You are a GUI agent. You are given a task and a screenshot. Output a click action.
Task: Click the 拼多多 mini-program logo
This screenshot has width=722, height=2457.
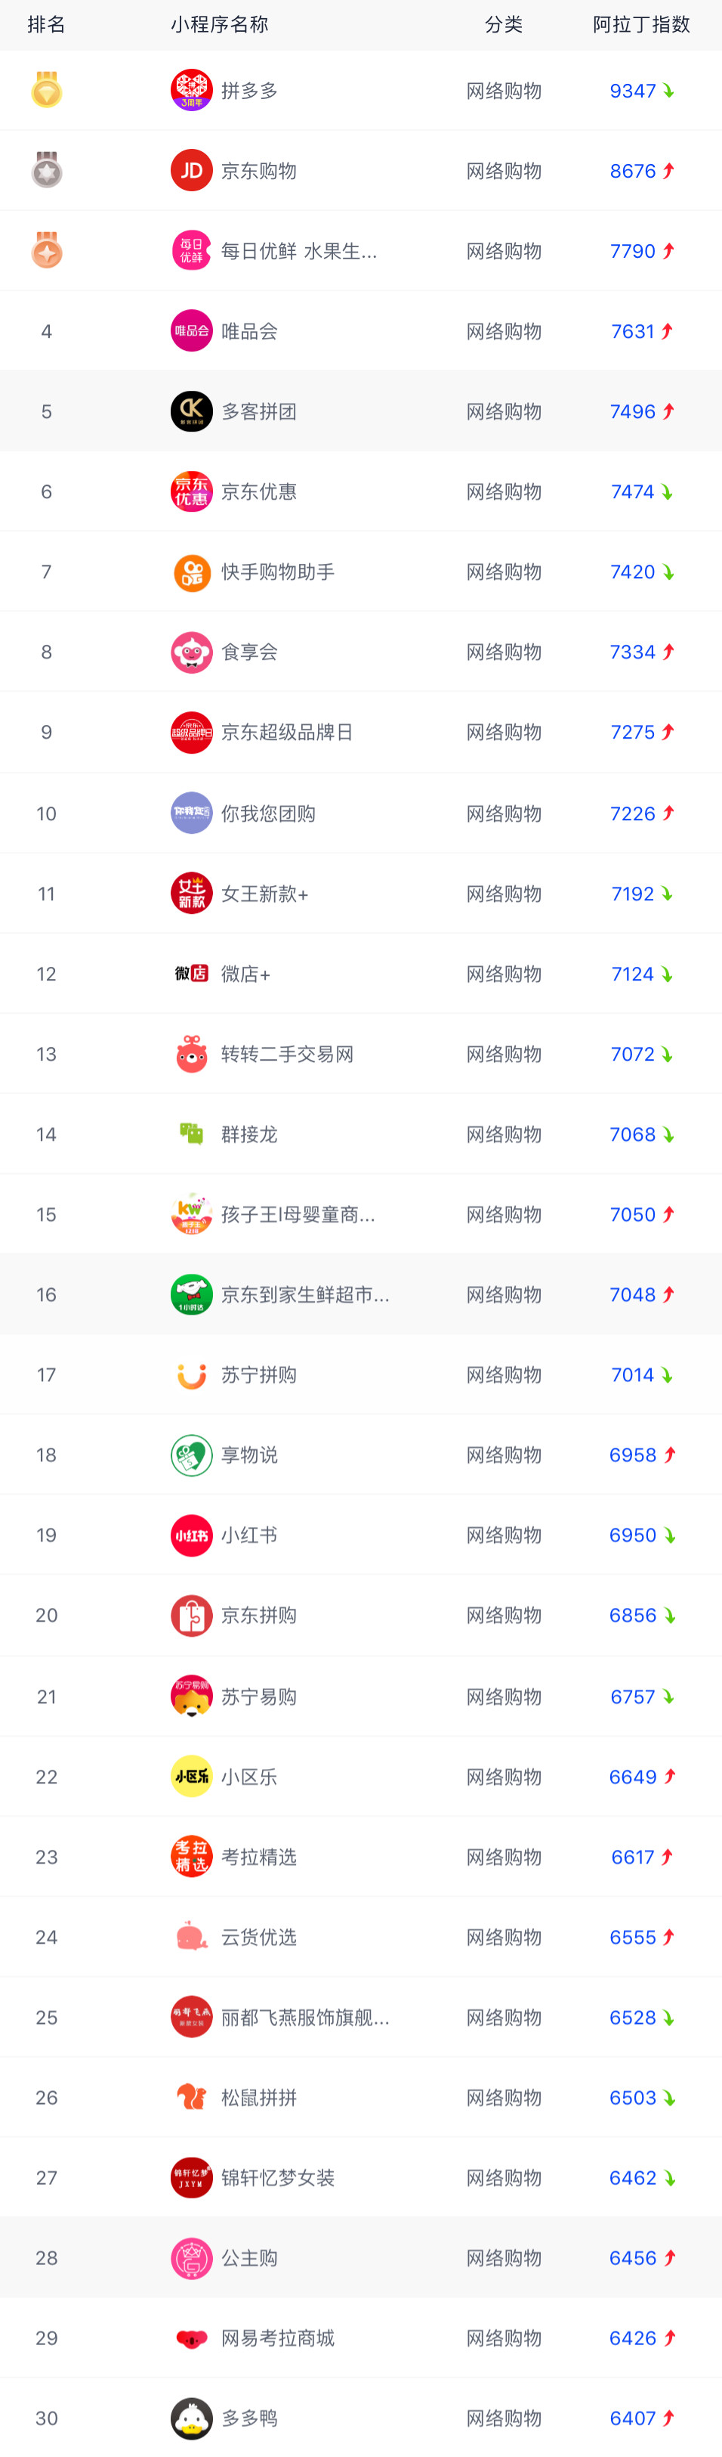click(x=192, y=91)
